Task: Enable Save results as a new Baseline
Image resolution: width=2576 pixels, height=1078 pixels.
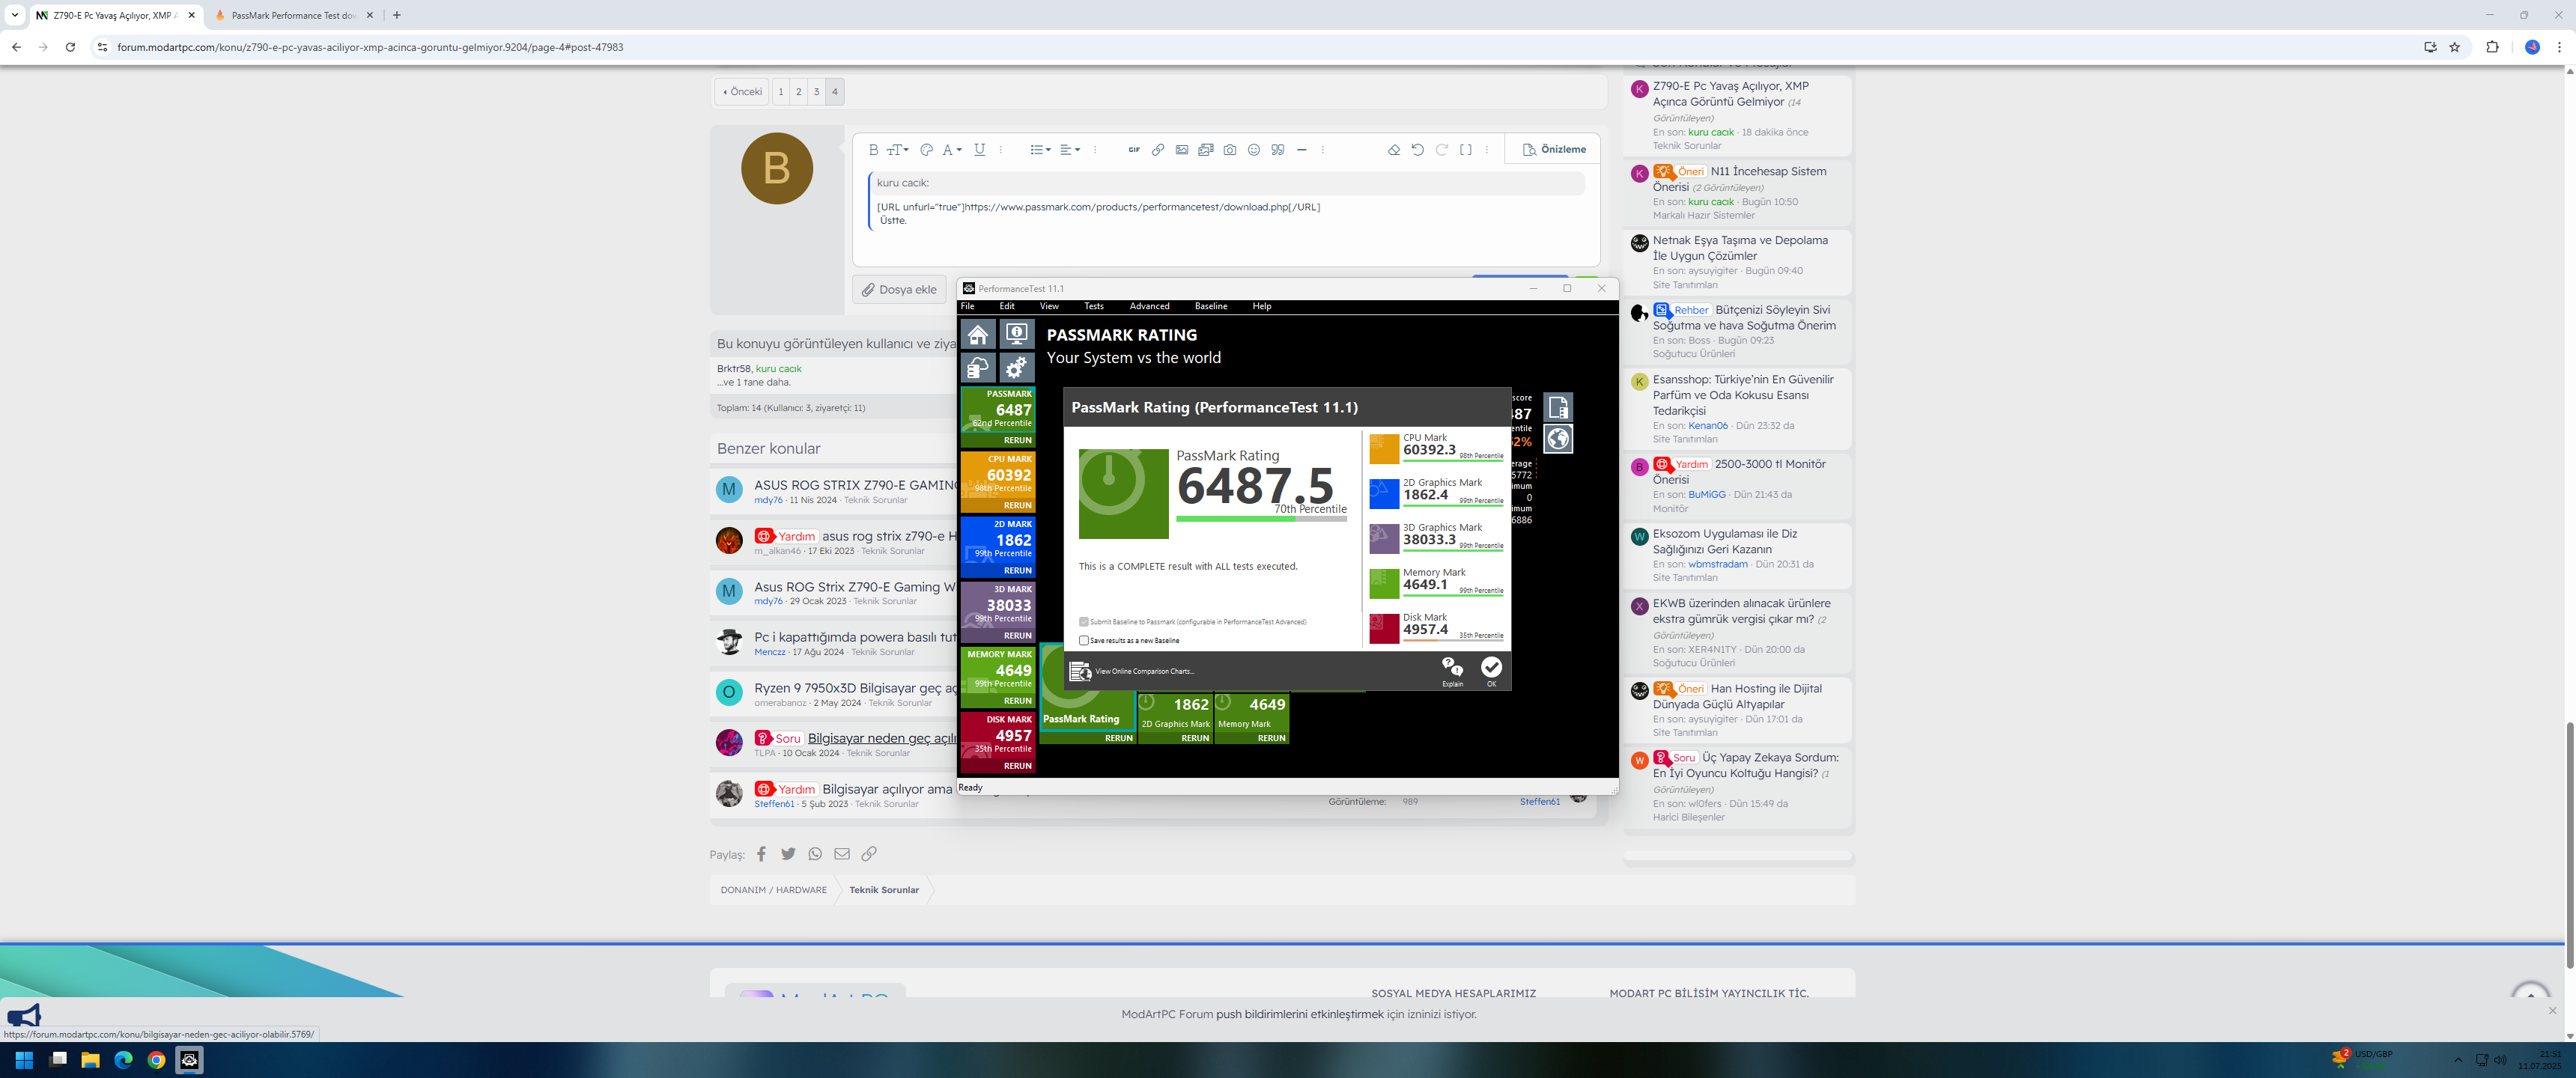Action: (1083, 641)
